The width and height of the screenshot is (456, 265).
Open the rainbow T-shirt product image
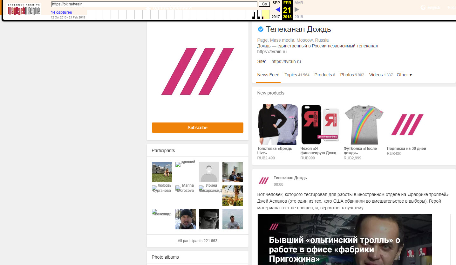364,125
